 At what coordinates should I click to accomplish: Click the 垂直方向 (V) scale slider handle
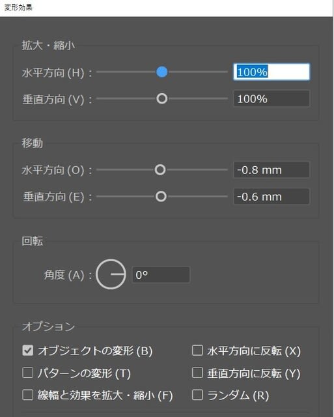pos(162,98)
